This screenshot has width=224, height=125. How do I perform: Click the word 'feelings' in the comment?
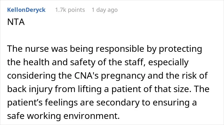pos(61,102)
